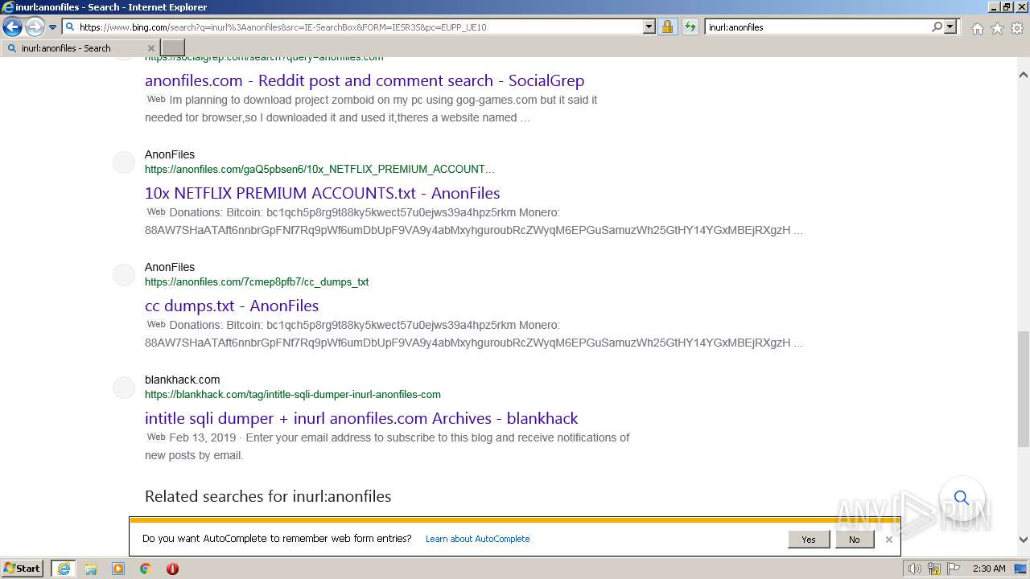Click the Feb 13, 2019 date snippet
The image size is (1030, 579).
click(203, 437)
